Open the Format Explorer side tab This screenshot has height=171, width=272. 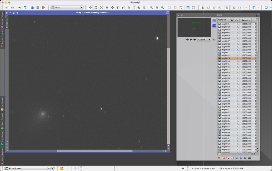pos(2,19)
